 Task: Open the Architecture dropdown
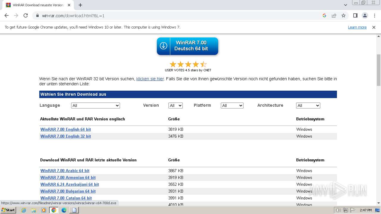click(308, 106)
